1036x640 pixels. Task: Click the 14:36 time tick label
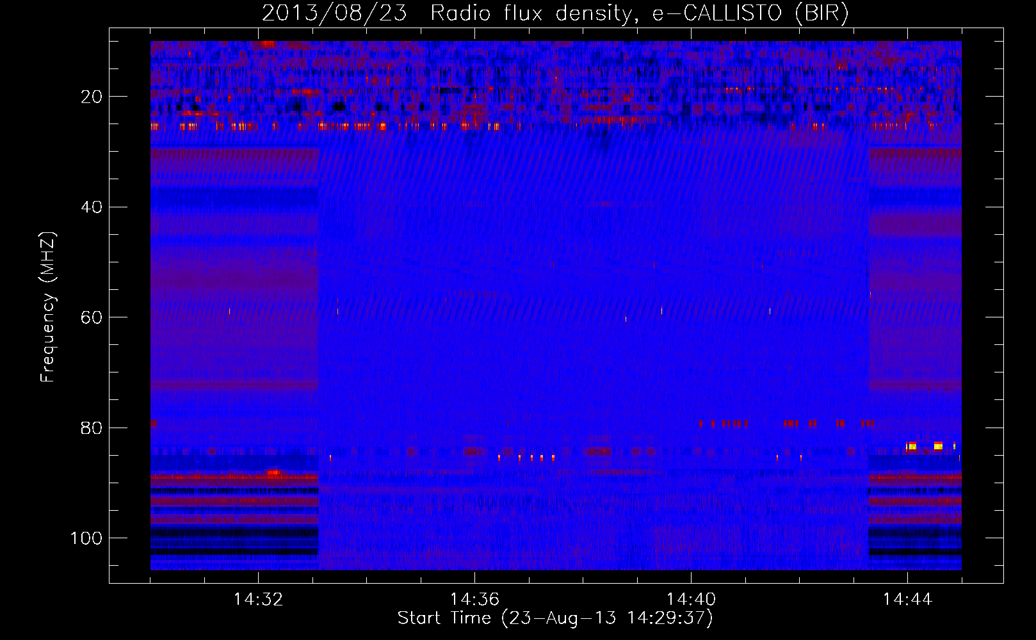pyautogui.click(x=474, y=600)
